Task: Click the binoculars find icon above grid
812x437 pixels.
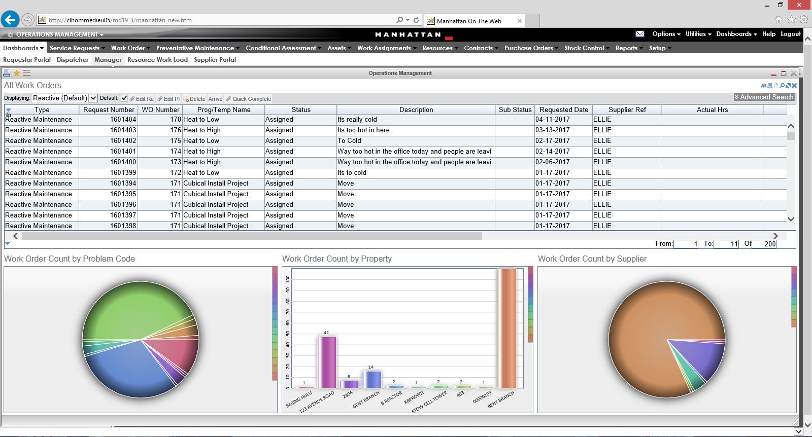Action: [763, 86]
